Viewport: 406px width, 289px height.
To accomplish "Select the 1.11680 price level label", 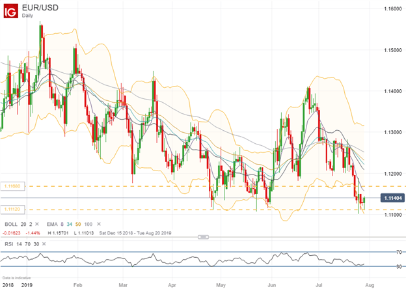I will pyautogui.click(x=12, y=186).
